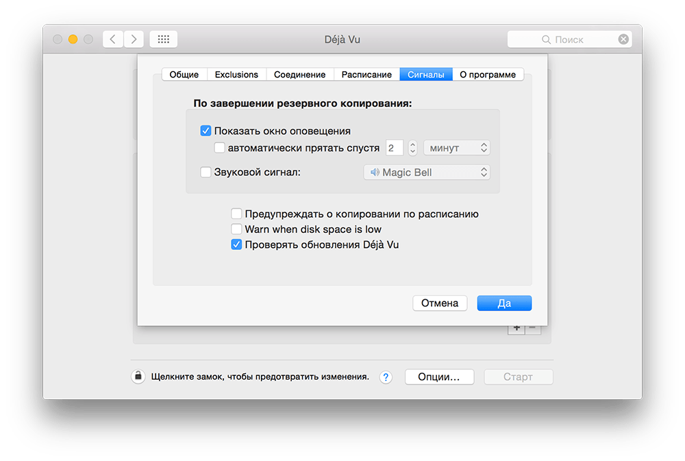The width and height of the screenshot is (685, 461).
Task: Click the plus button in the background window
Action: coord(516,329)
